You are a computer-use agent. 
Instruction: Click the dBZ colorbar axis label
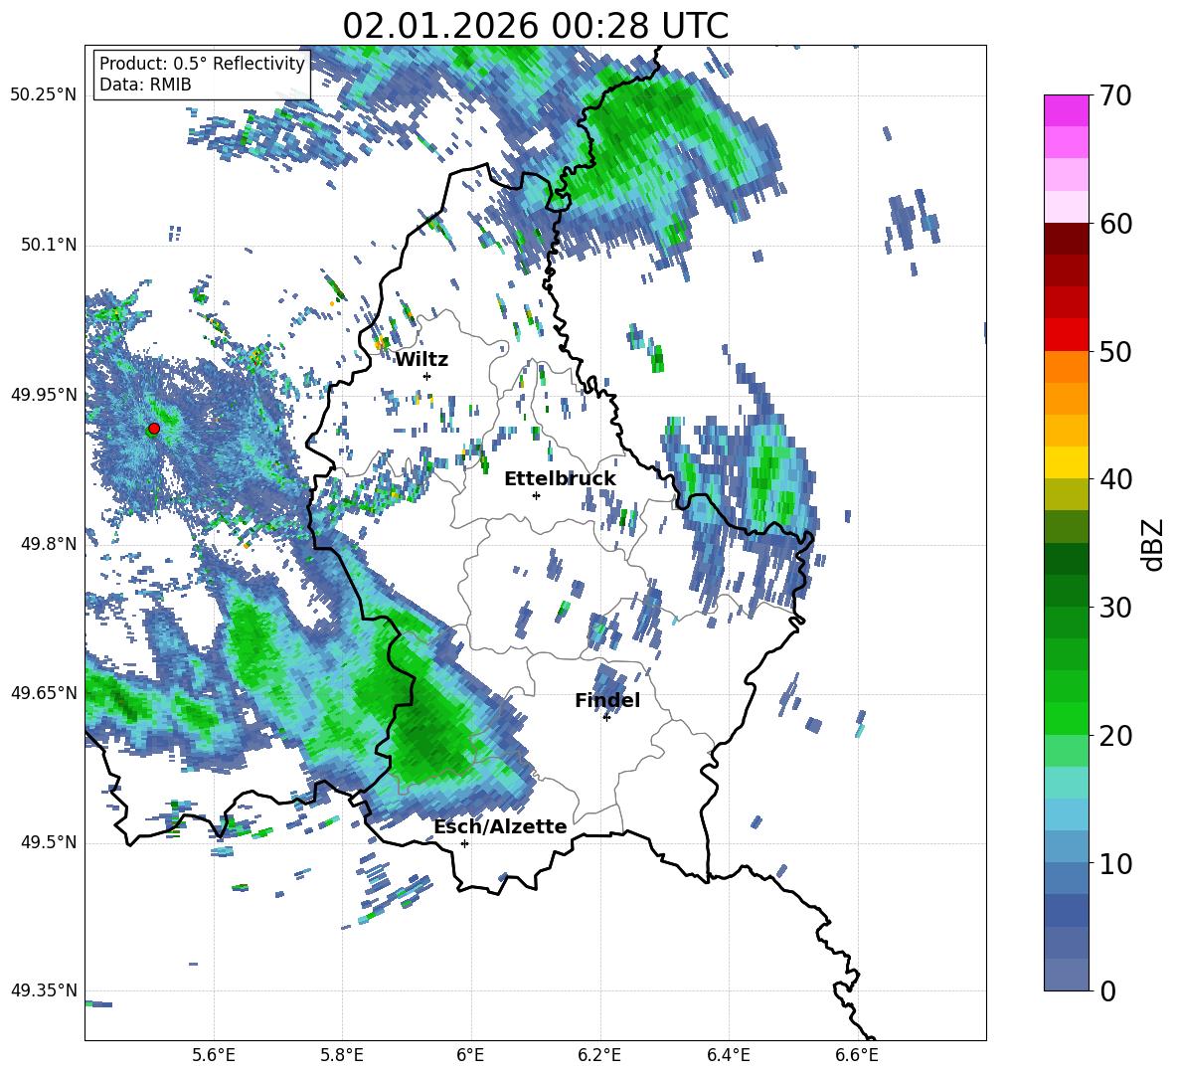point(1152,544)
